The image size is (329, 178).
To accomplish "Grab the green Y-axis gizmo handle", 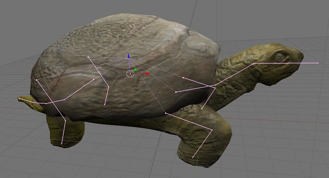I will click(135, 70).
